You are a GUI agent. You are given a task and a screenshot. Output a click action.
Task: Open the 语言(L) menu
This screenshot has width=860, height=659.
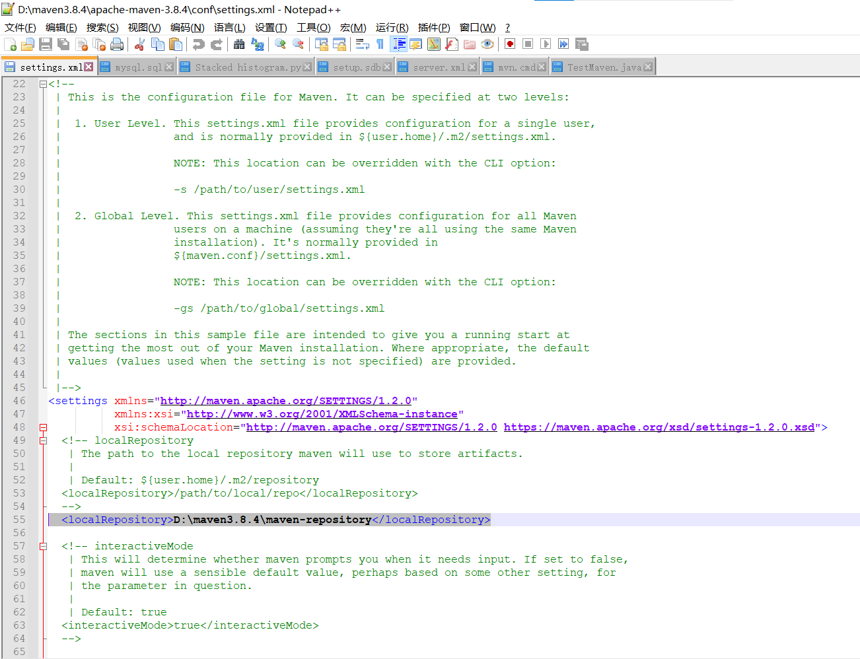coord(230,27)
